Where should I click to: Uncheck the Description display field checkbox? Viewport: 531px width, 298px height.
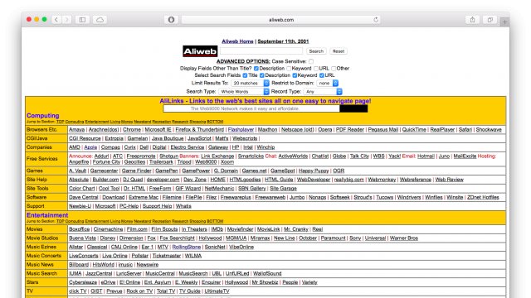pos(256,68)
